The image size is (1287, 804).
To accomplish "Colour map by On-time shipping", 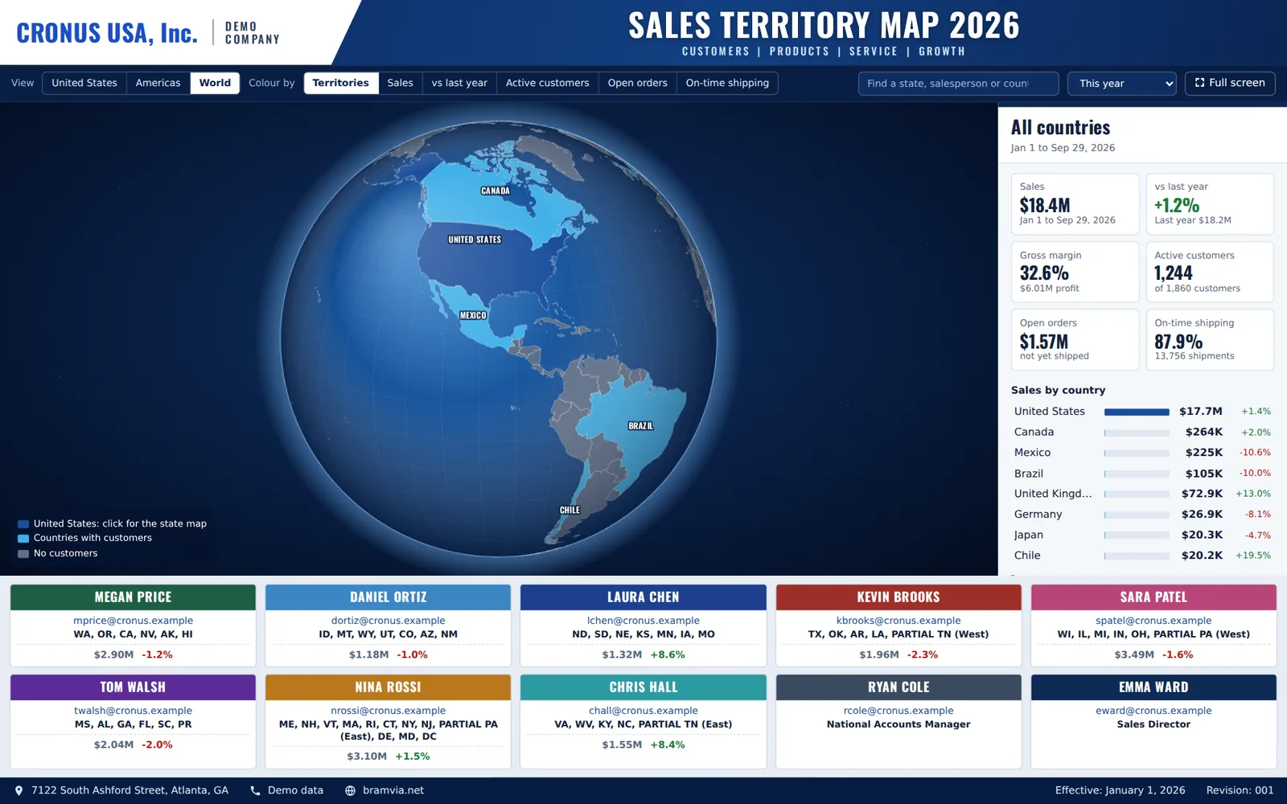I will [x=727, y=83].
